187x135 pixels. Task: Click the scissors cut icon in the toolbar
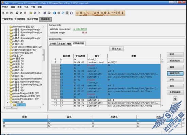[x=17, y=13]
